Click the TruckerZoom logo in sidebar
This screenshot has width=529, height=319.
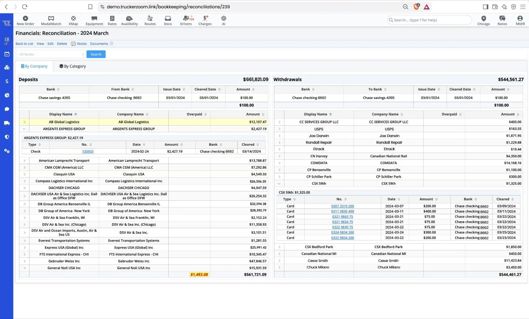(7, 23)
